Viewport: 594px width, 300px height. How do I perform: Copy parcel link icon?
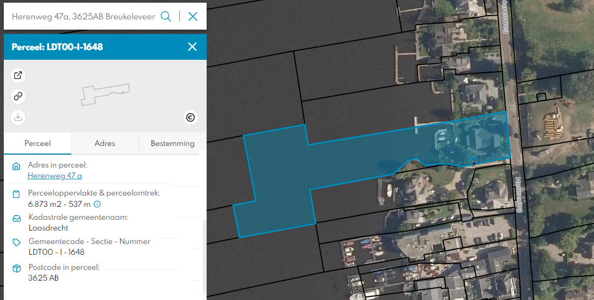point(18,96)
